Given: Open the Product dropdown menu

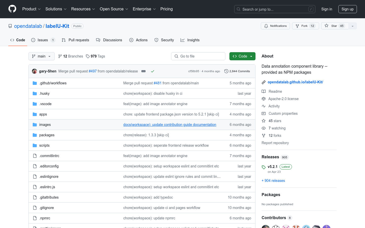Looking at the screenshot, I should click(x=31, y=9).
